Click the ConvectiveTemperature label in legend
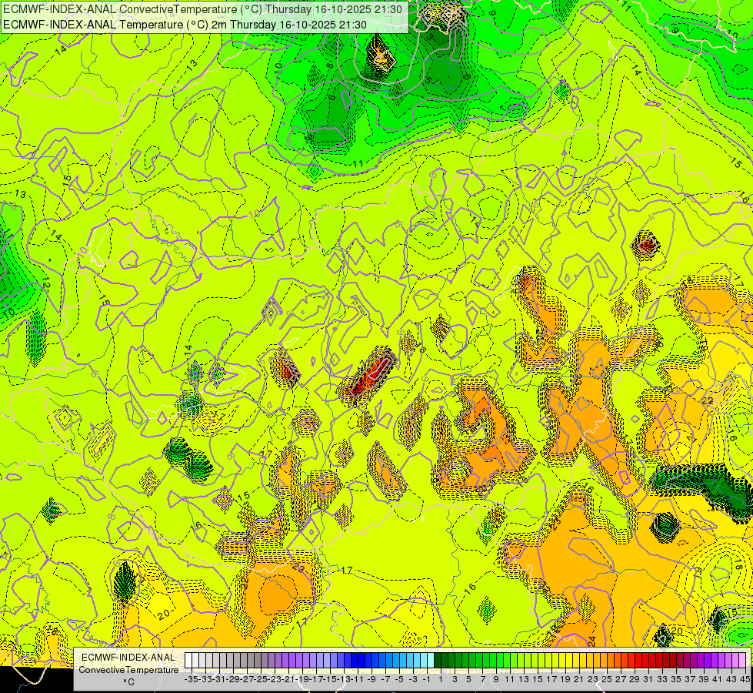 [x=128, y=669]
